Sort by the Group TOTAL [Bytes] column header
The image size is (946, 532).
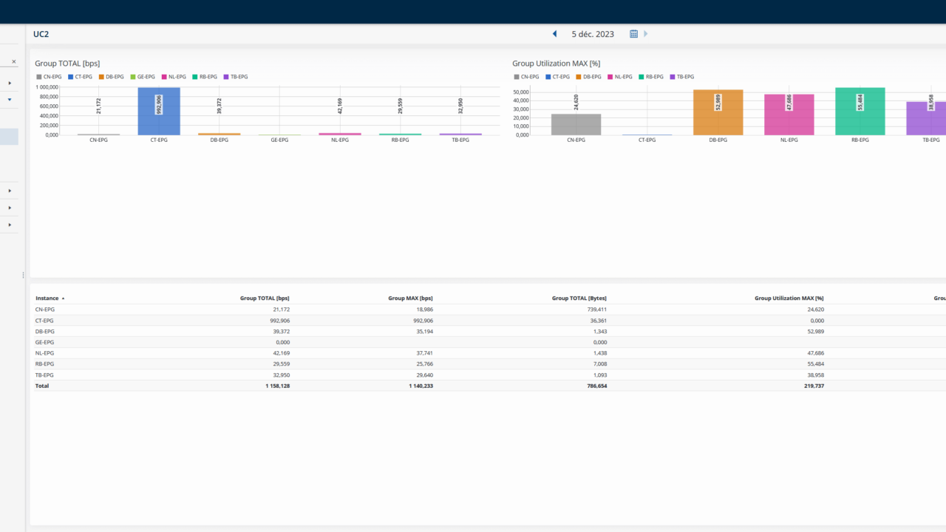point(579,299)
